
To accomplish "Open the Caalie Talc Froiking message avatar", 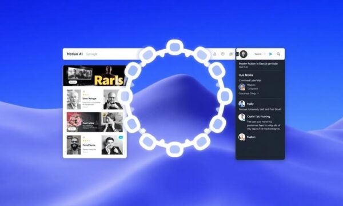I will tap(242, 117).
